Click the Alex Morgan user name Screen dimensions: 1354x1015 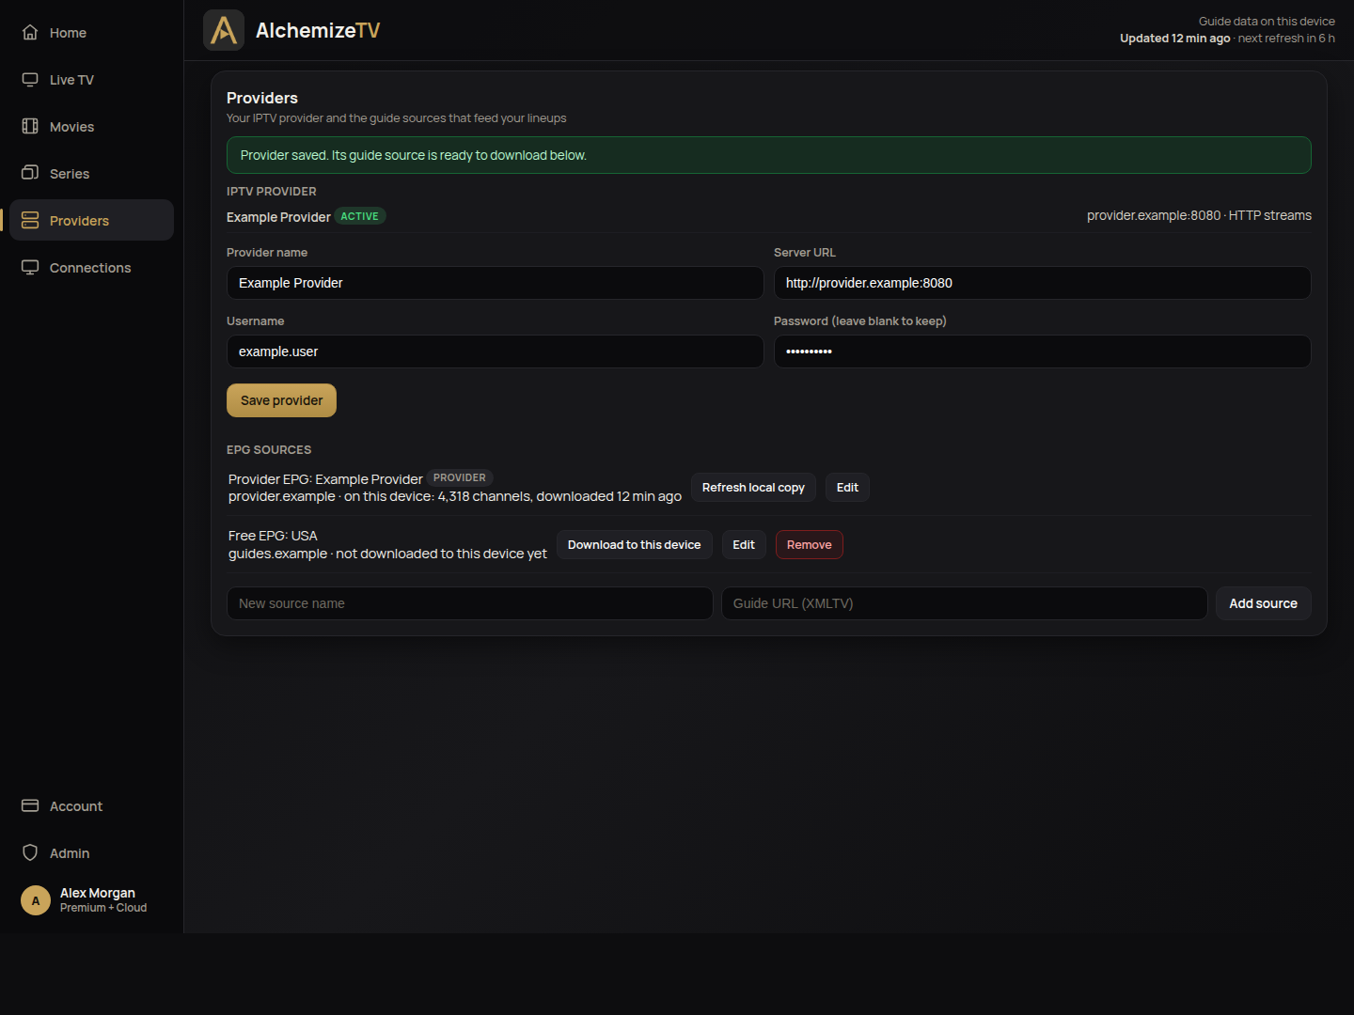click(x=98, y=893)
